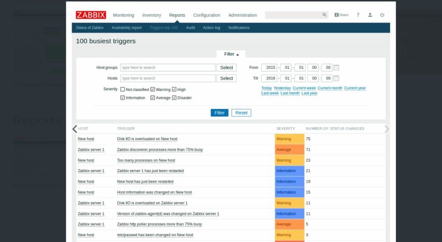Click the Share icon button

pos(341,15)
